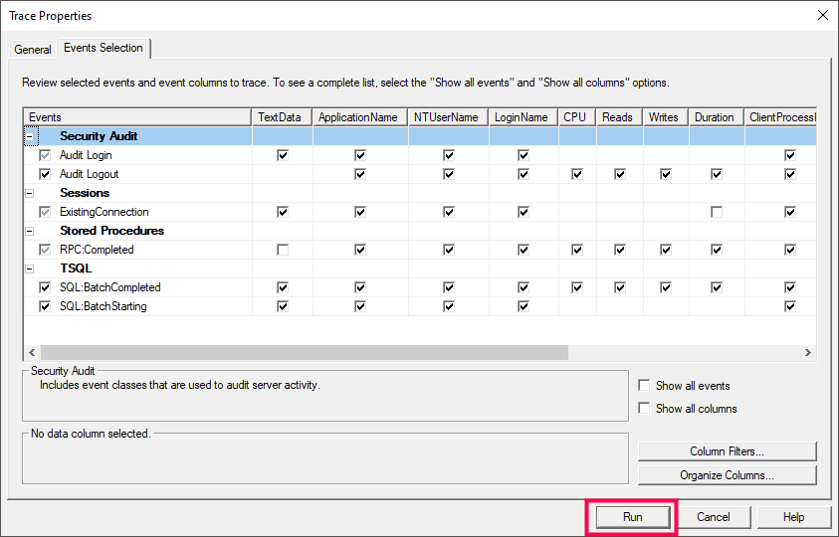This screenshot has height=537, width=839.
Task: Uncheck Duration for Audit Logout
Action: tap(717, 174)
